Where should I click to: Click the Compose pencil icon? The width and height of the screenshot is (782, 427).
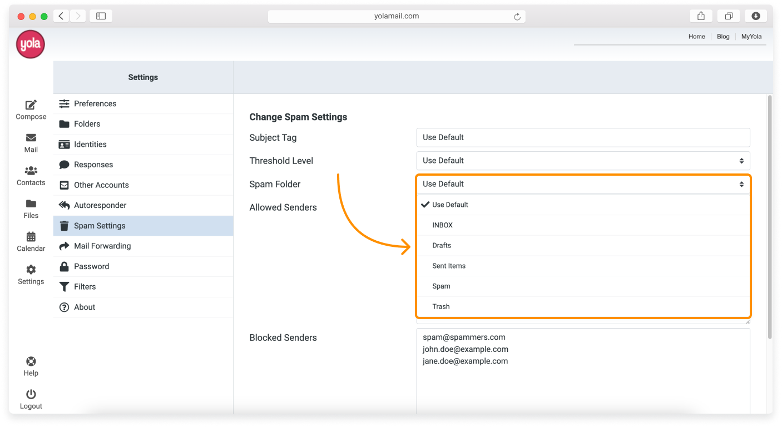click(x=31, y=105)
